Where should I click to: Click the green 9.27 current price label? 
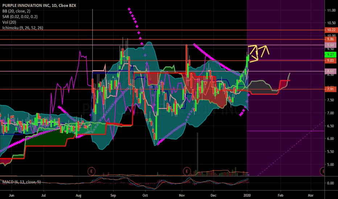330,55
